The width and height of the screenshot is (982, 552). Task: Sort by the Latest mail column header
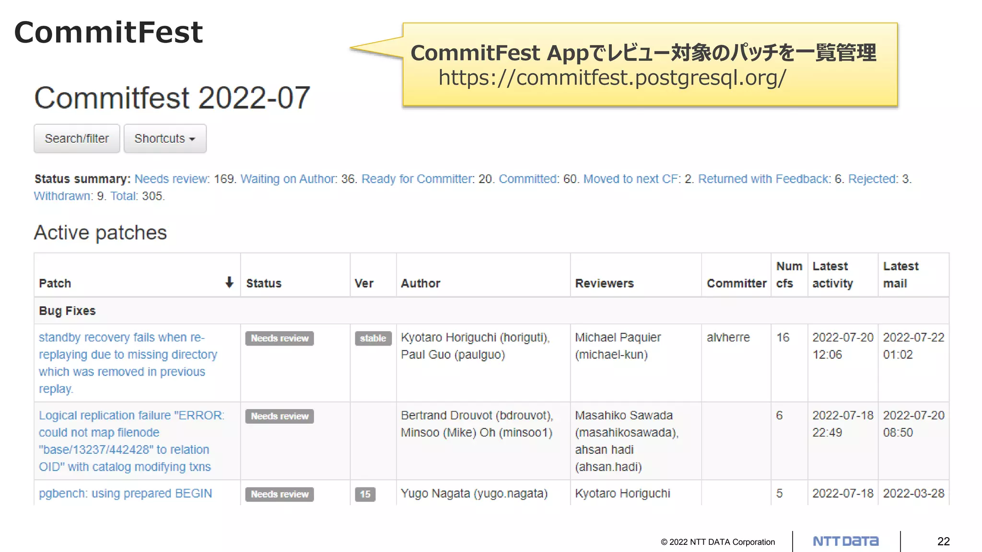901,275
